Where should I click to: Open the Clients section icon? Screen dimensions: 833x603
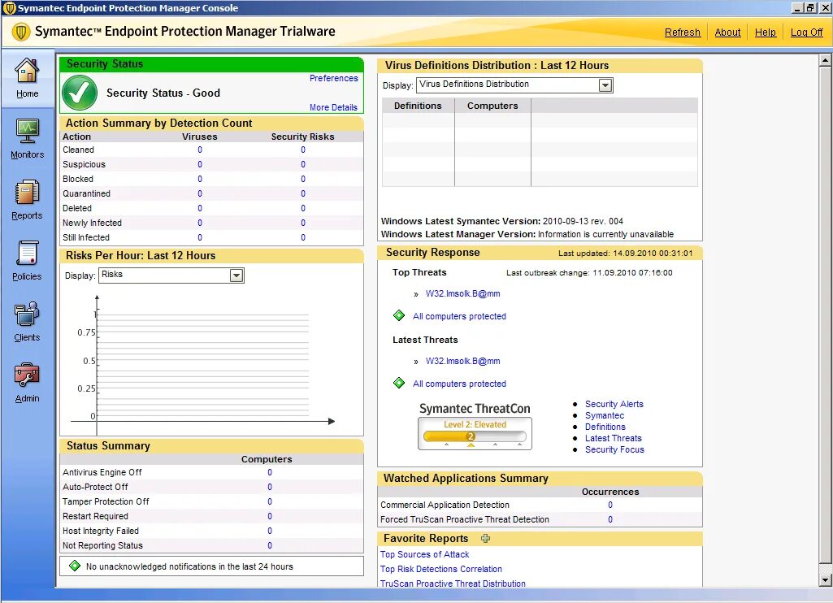(27, 314)
